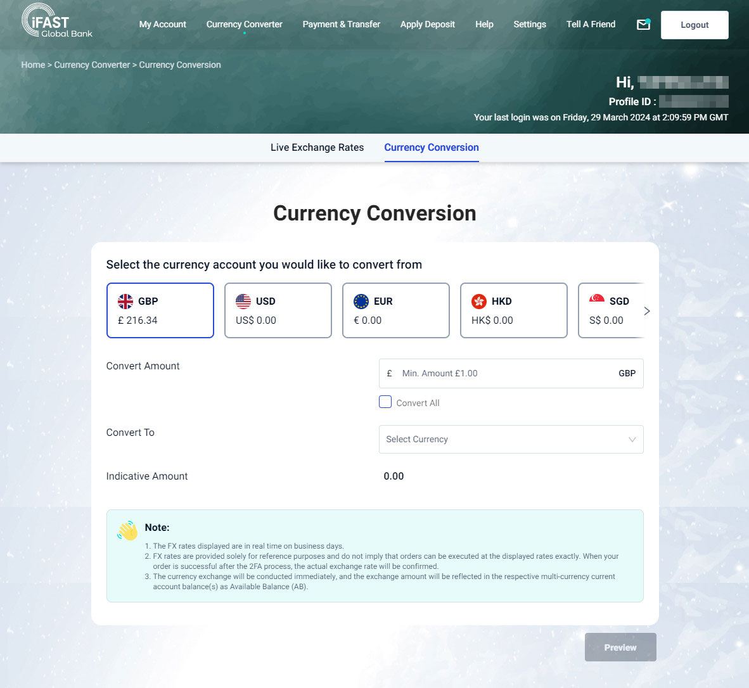This screenshot has width=749, height=688.
Task: Tick the Convert All checkbox
Action: 385,402
